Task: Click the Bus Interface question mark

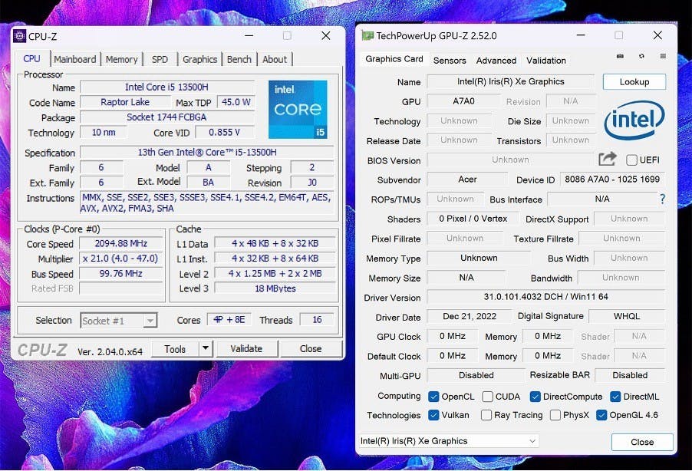Action: tap(662, 199)
